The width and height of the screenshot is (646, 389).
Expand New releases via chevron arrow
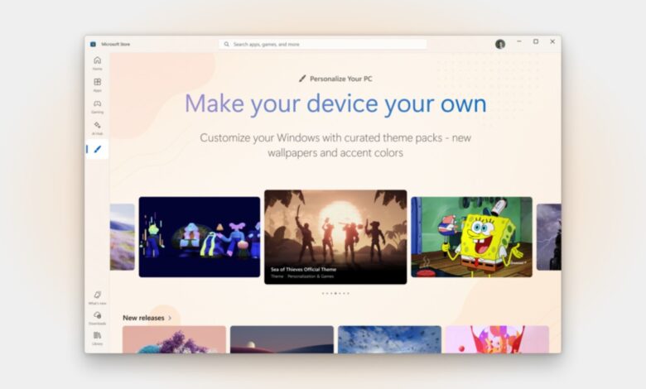(170, 318)
